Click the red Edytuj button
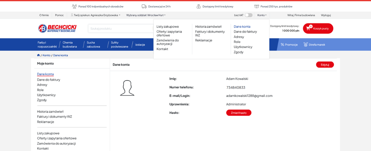The width and height of the screenshot is (371, 151). point(325,65)
